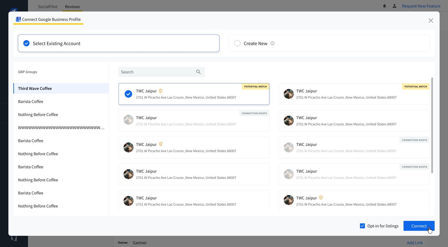The image size is (448, 247).
Task: Switch to SocialPilot tab in background page
Action: pos(48,7)
